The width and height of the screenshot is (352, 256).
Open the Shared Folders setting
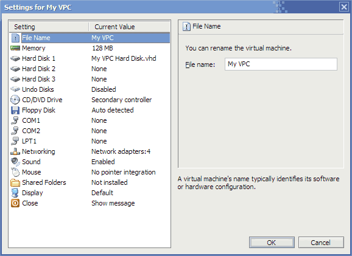click(x=44, y=182)
